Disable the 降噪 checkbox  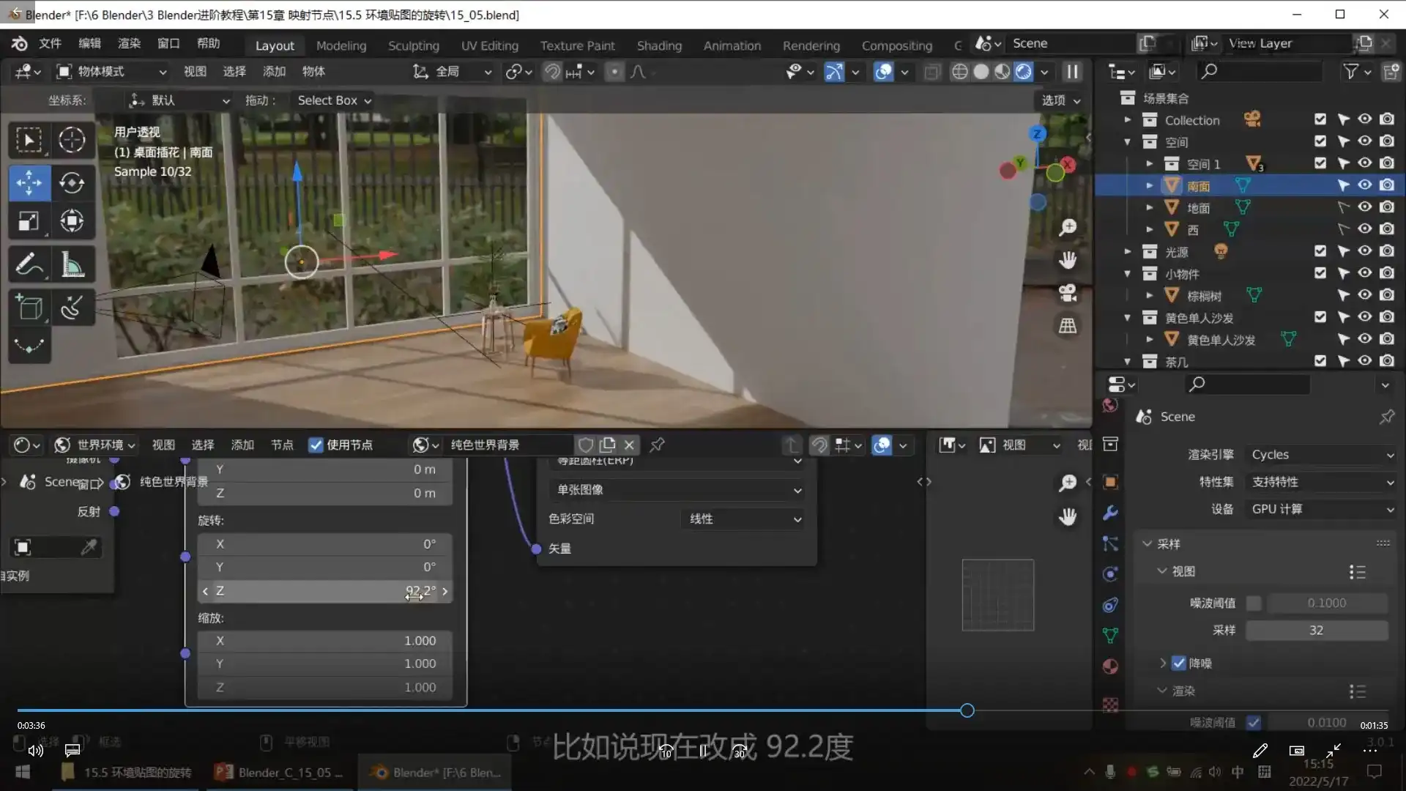tap(1178, 664)
